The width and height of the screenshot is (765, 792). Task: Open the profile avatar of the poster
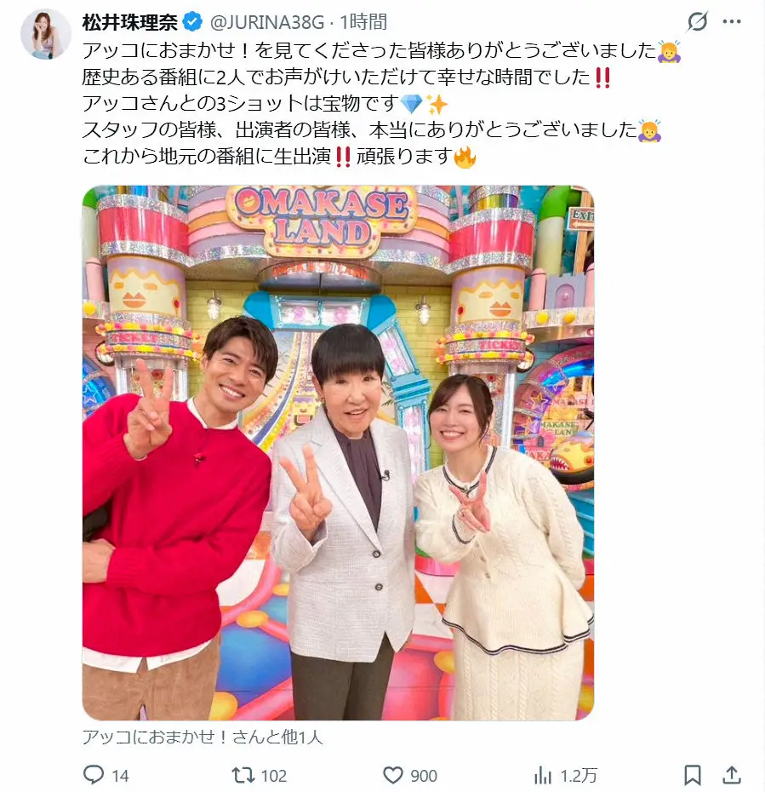(46, 34)
